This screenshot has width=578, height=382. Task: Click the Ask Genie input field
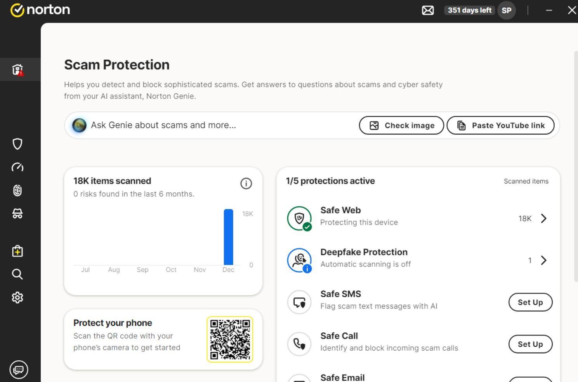(217, 125)
